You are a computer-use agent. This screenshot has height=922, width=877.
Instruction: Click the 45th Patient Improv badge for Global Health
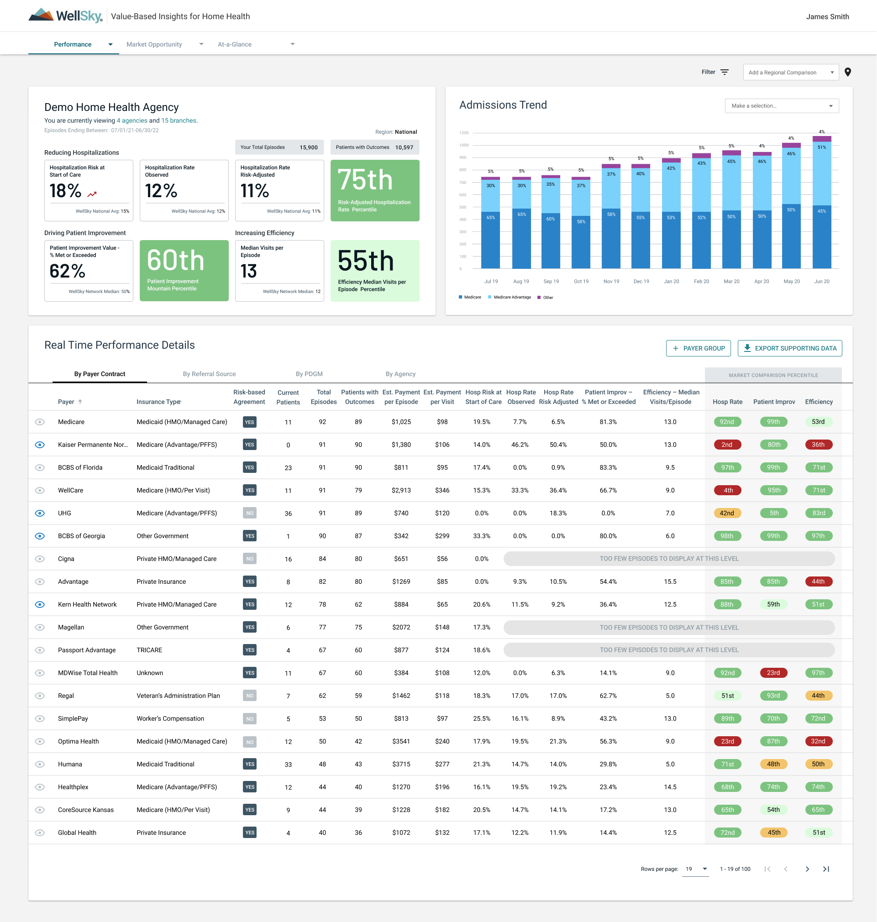coord(773,833)
